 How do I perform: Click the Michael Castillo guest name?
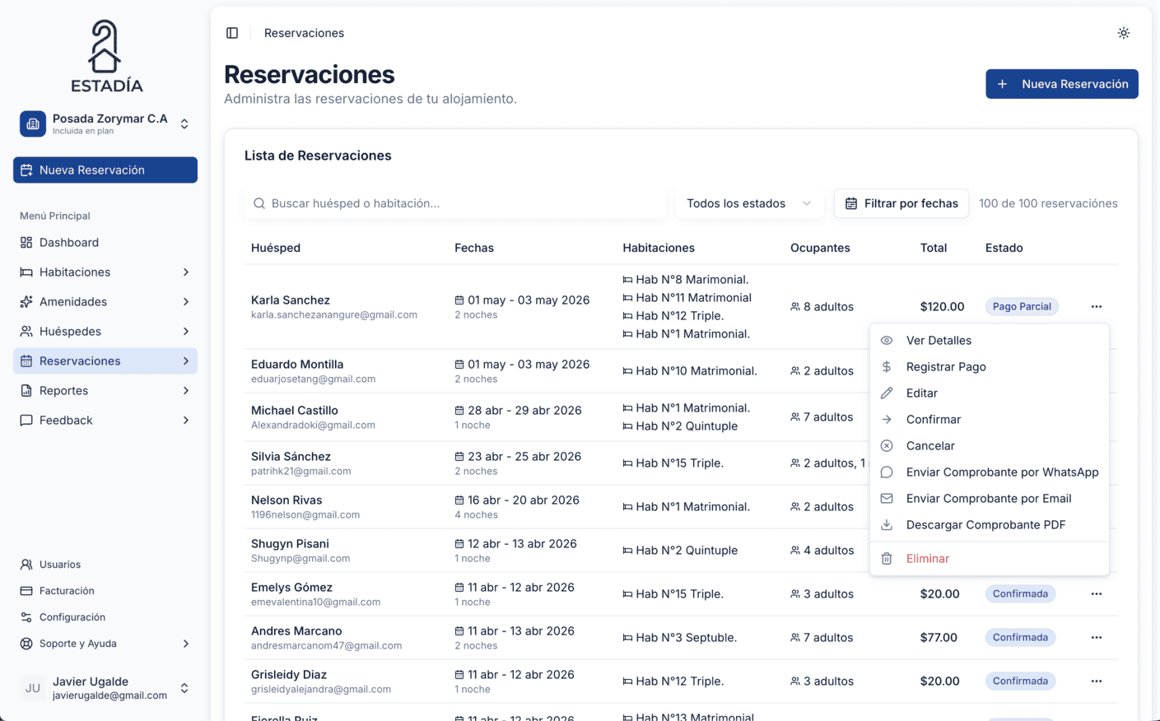(295, 410)
